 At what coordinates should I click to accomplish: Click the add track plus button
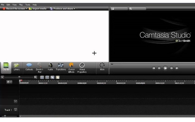(x=15, y=101)
